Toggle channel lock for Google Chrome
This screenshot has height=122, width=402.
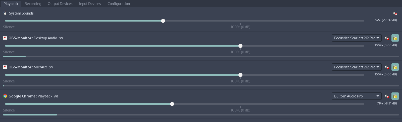coord(395,96)
